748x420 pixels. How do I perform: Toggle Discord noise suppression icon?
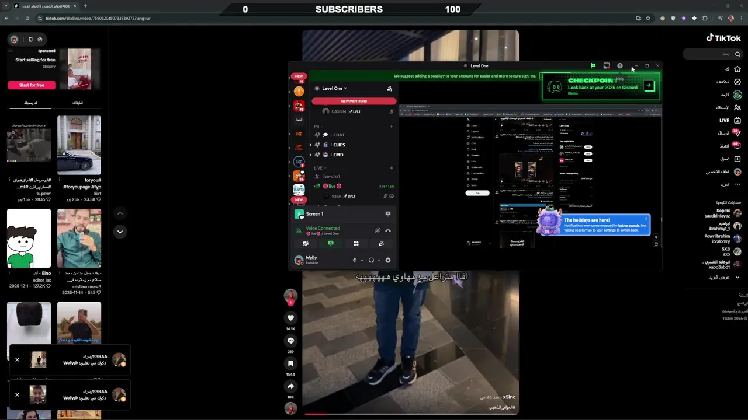point(378,230)
